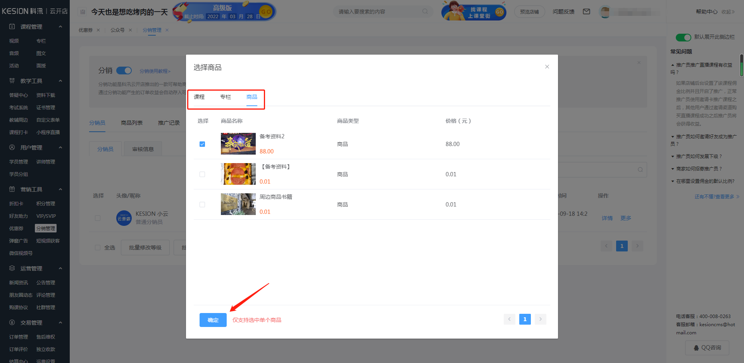Open 问题反馈 link
This screenshot has height=363, width=744.
click(564, 12)
